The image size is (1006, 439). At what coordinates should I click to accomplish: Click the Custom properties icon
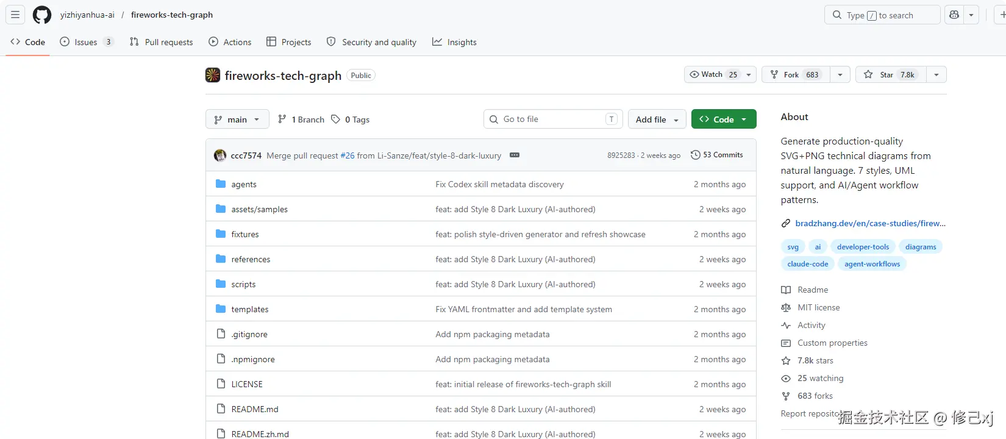pyautogui.click(x=786, y=343)
